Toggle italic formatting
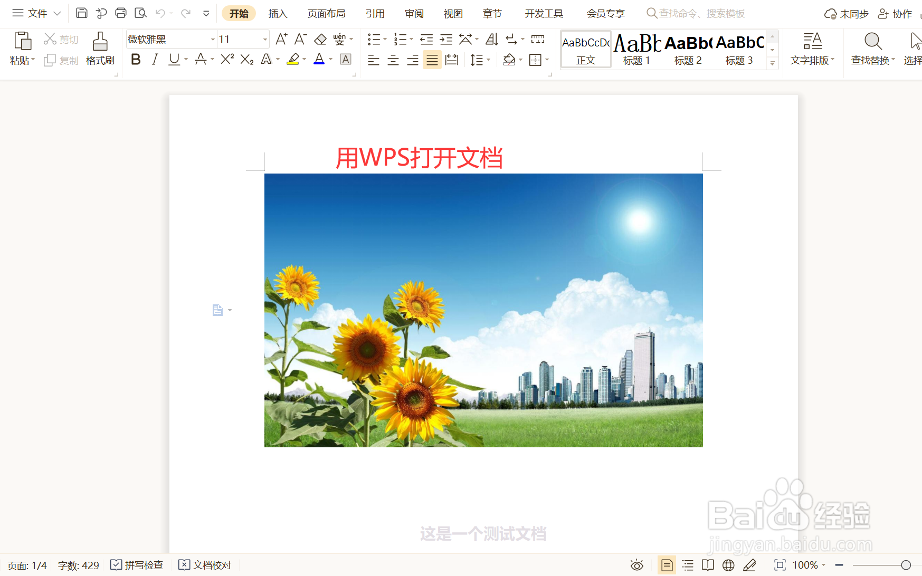 (155, 60)
